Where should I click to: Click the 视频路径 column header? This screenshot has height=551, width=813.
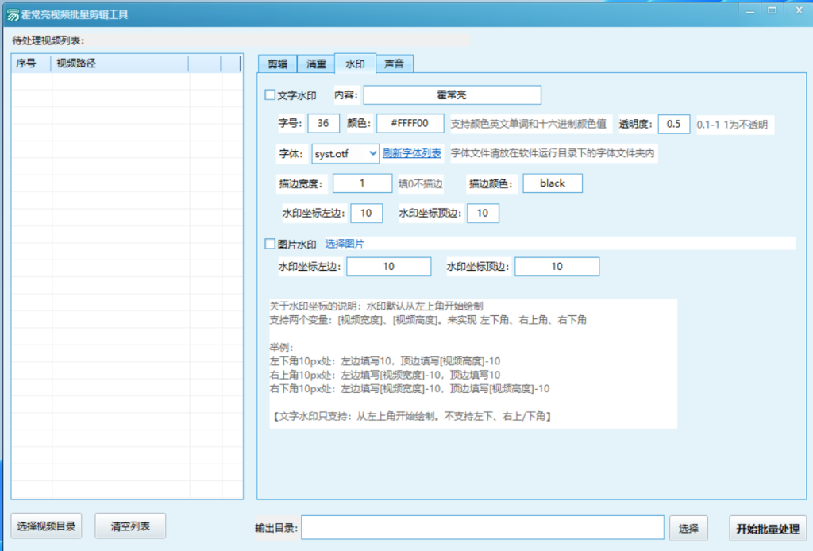tap(119, 64)
